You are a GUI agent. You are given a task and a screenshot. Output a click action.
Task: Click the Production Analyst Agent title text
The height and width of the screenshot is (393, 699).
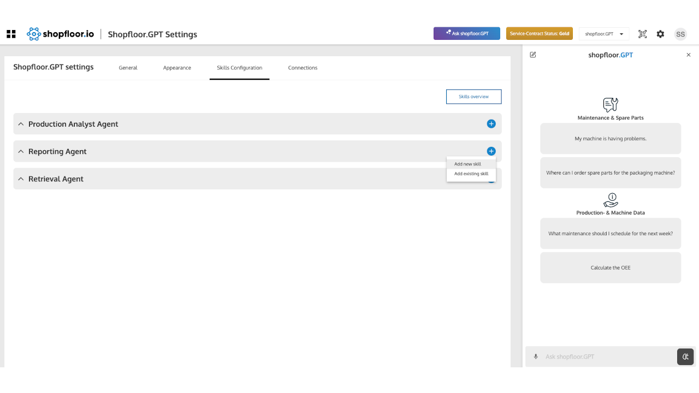(x=73, y=124)
